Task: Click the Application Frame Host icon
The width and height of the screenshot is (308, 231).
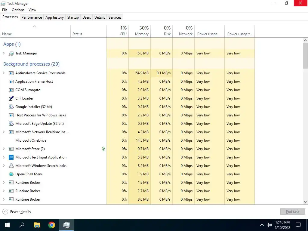Action: pyautogui.click(x=11, y=82)
